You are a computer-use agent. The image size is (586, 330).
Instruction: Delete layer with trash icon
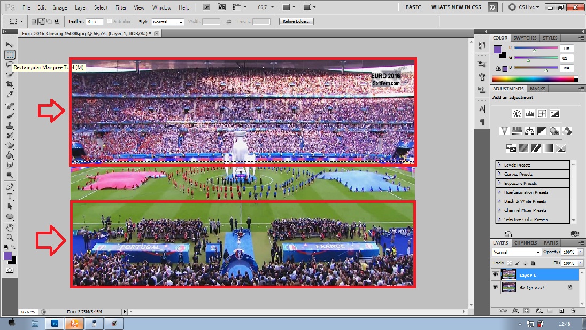[x=573, y=311]
